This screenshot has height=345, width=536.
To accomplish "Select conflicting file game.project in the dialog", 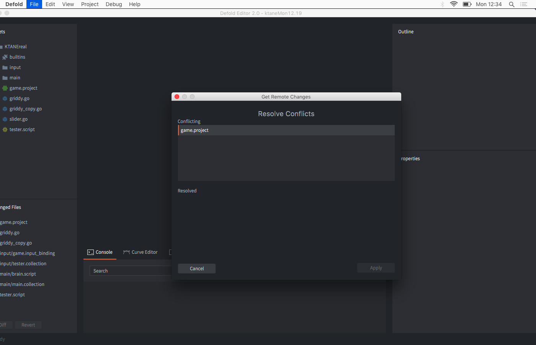I will click(x=286, y=130).
